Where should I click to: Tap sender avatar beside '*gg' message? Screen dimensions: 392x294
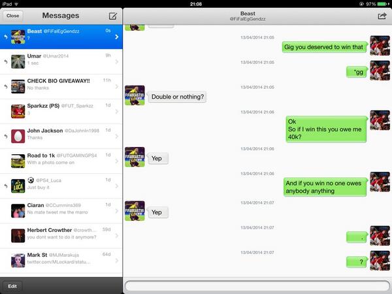pos(380,71)
